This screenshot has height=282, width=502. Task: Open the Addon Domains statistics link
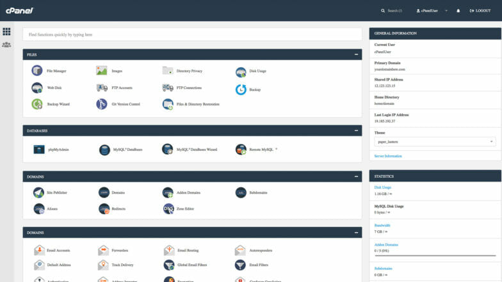[386, 244]
